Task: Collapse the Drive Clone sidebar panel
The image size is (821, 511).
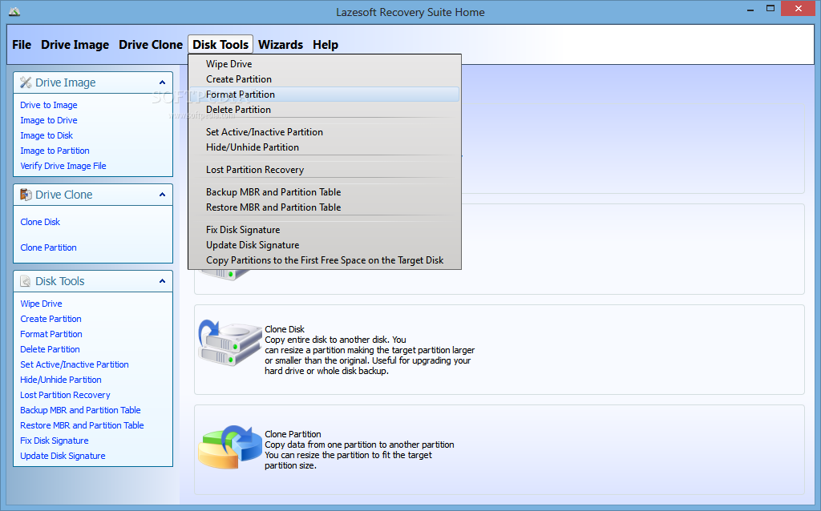Action: [x=162, y=195]
